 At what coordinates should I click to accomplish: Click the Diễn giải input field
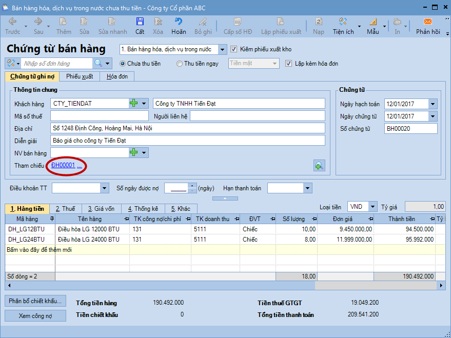(188, 141)
